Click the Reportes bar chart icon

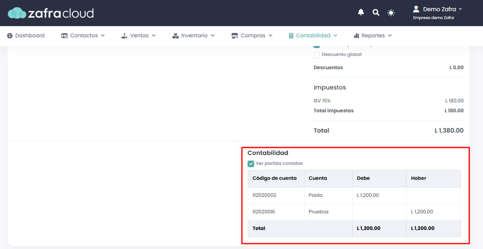(356, 36)
